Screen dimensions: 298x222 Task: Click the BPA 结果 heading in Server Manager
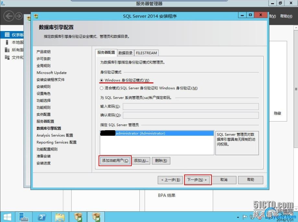[167, 195]
